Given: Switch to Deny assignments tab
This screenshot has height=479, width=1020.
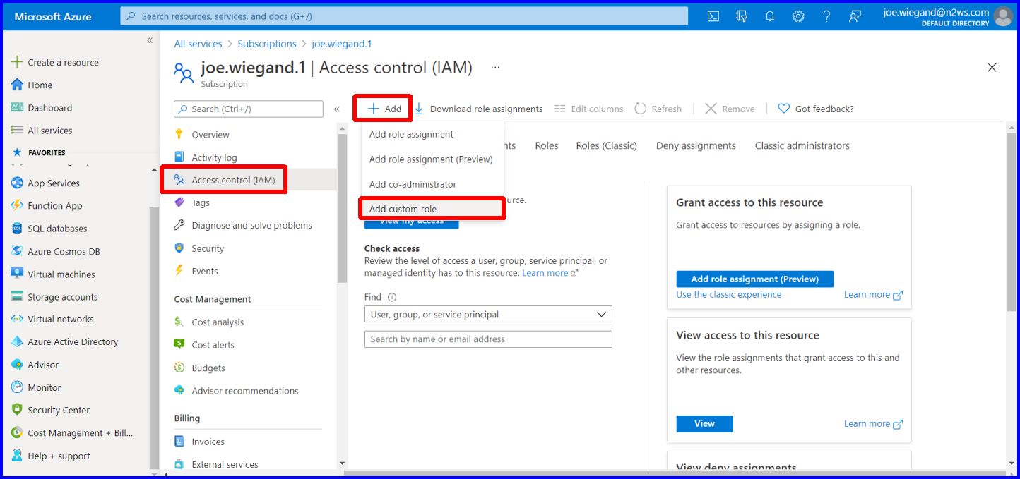Looking at the screenshot, I should click(696, 146).
